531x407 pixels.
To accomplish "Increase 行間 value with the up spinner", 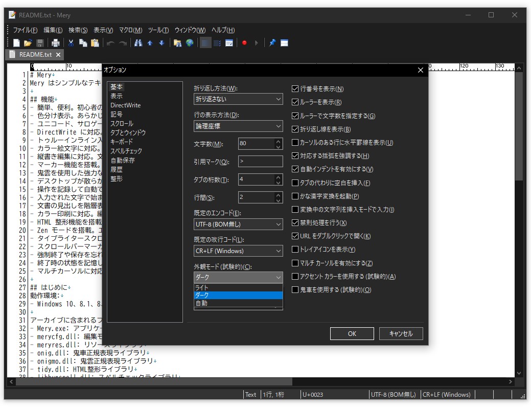I will pos(278,195).
